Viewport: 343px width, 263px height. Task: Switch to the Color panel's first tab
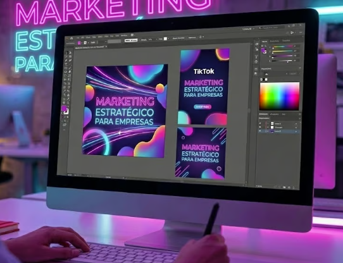click(x=265, y=42)
